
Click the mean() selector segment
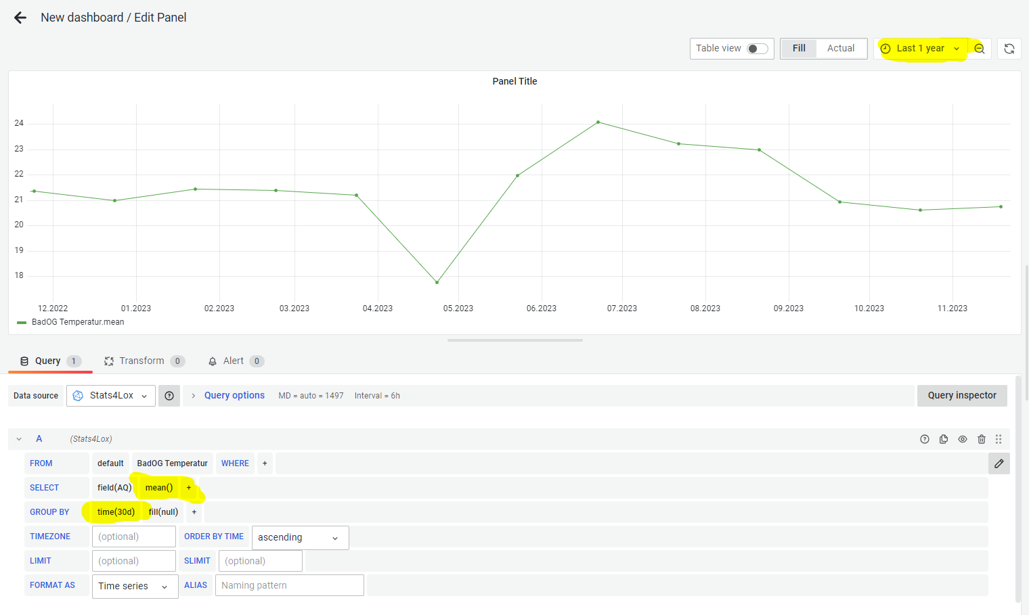[x=159, y=488]
